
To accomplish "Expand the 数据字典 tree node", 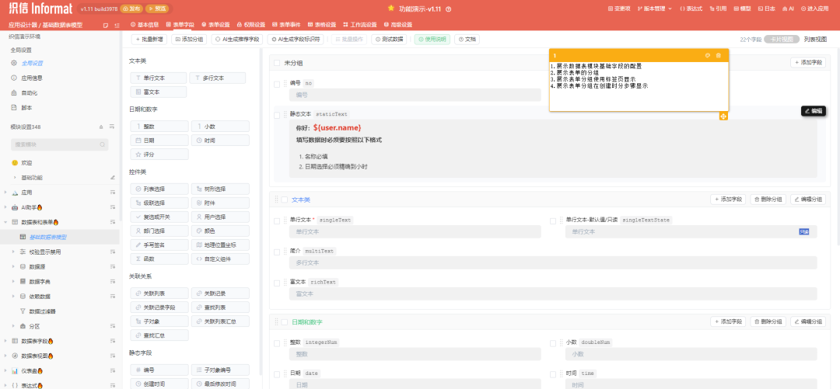I will tap(14, 281).
